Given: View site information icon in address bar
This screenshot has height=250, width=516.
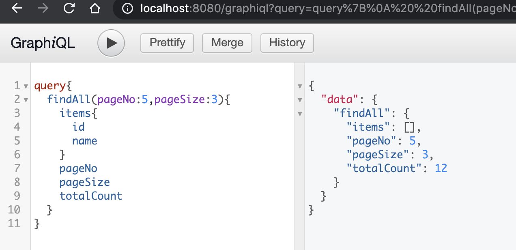Looking at the screenshot, I should [x=127, y=8].
